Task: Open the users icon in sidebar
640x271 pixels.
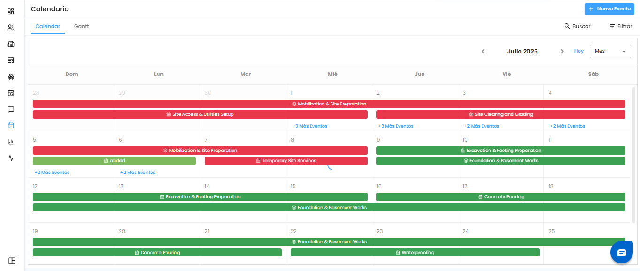Action: click(x=11, y=28)
